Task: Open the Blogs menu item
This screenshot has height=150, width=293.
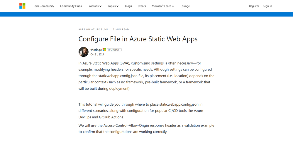Action: [128, 6]
